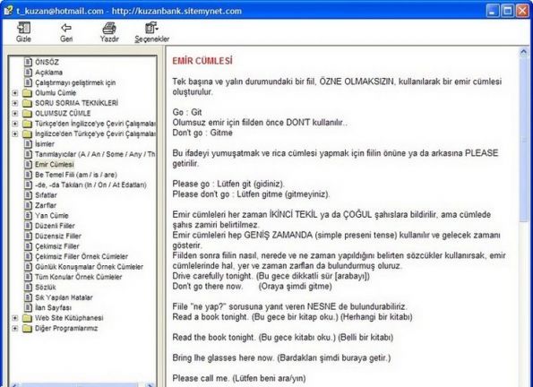Click the folder icon beside Web Site Kütüphanesi

pos(27,318)
